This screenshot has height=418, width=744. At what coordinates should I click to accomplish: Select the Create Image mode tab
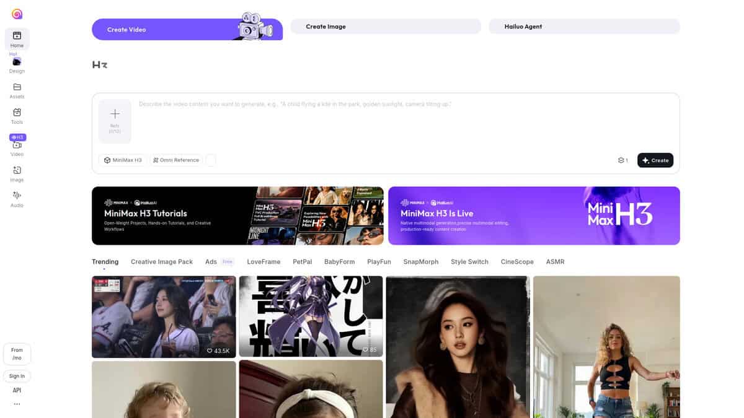(386, 27)
